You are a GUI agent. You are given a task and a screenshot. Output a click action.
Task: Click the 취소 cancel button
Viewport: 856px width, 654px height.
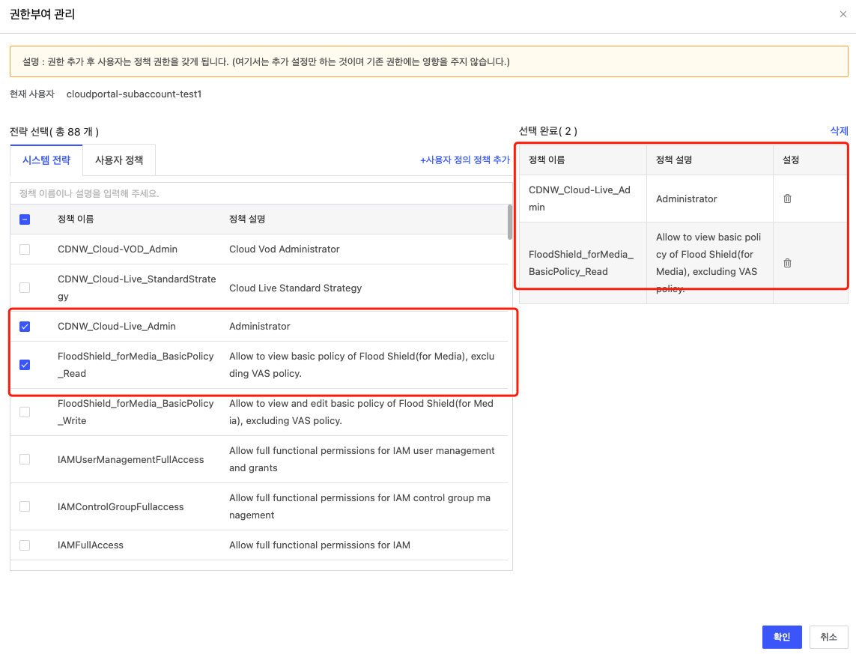tap(828, 636)
